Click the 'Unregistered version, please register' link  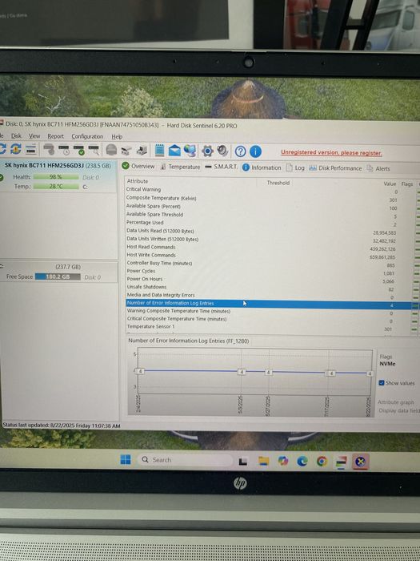click(x=331, y=153)
